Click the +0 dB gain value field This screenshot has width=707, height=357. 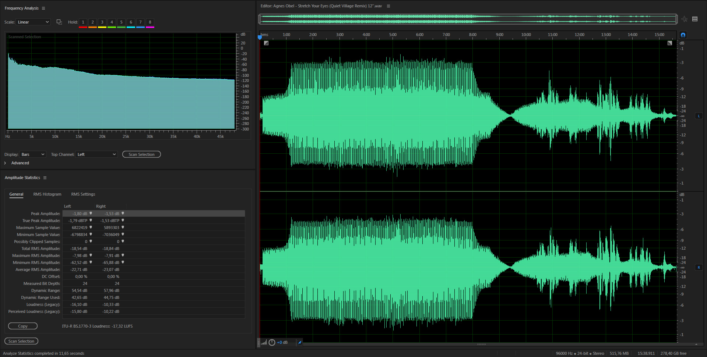[x=282, y=343]
